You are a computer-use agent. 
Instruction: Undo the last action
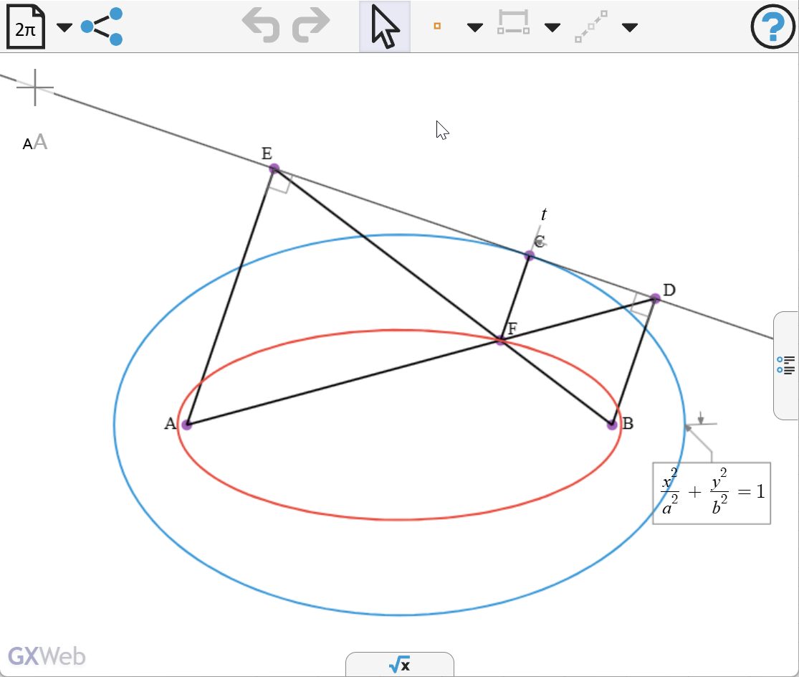[261, 25]
